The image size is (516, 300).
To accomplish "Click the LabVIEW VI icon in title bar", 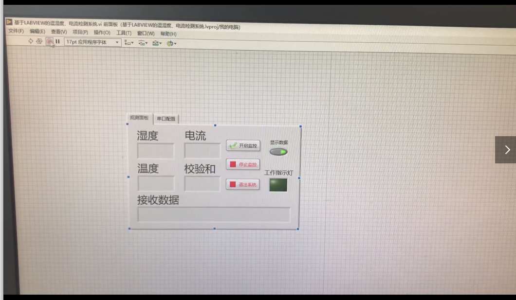I will pyautogui.click(x=9, y=22).
